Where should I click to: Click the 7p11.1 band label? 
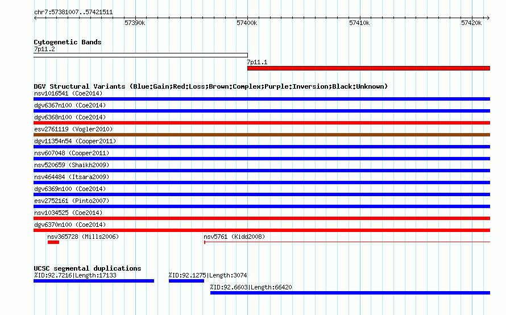pos(257,63)
